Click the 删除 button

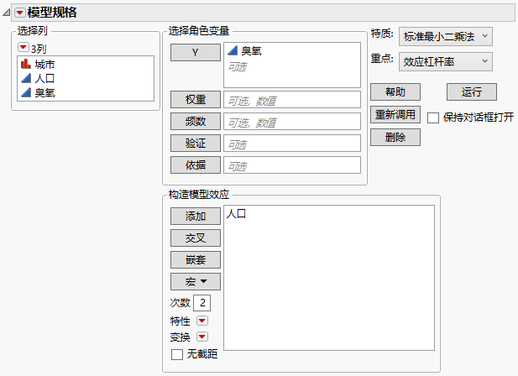[x=395, y=137]
